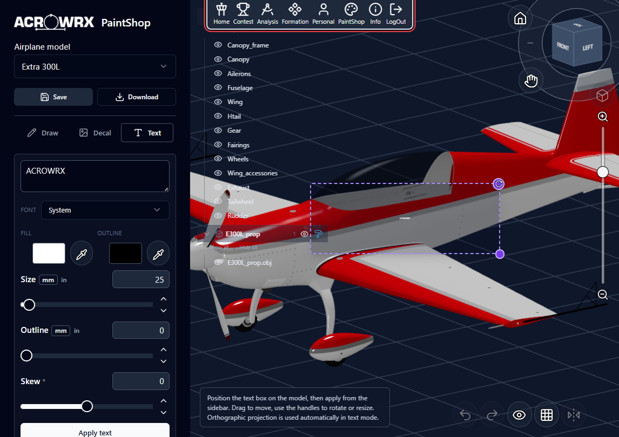Decrease Outline with the down arrow
Image resolution: width=619 pixels, height=437 pixels.
click(x=164, y=361)
